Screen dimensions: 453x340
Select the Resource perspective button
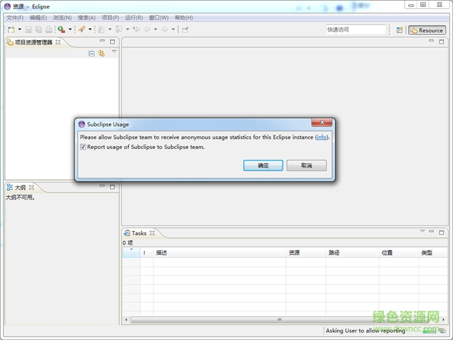(427, 30)
